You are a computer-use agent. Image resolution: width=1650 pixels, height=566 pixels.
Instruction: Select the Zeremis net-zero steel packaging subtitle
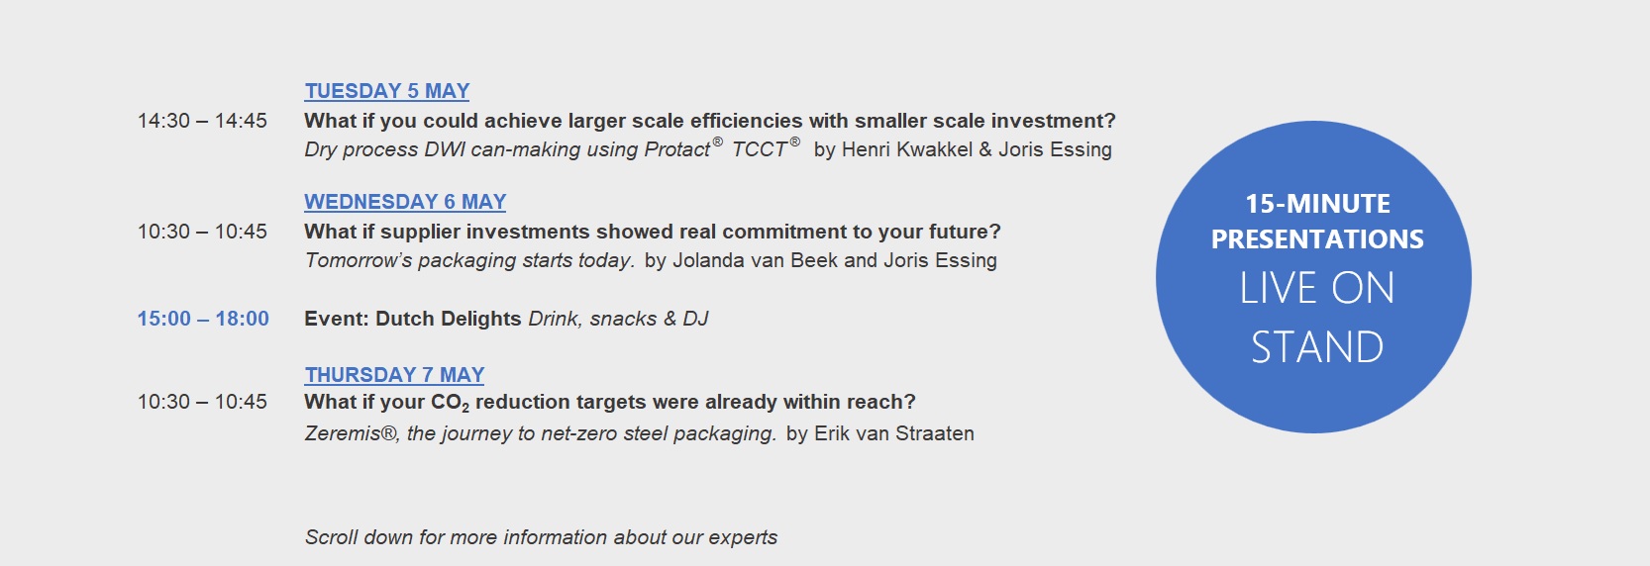coord(540,433)
